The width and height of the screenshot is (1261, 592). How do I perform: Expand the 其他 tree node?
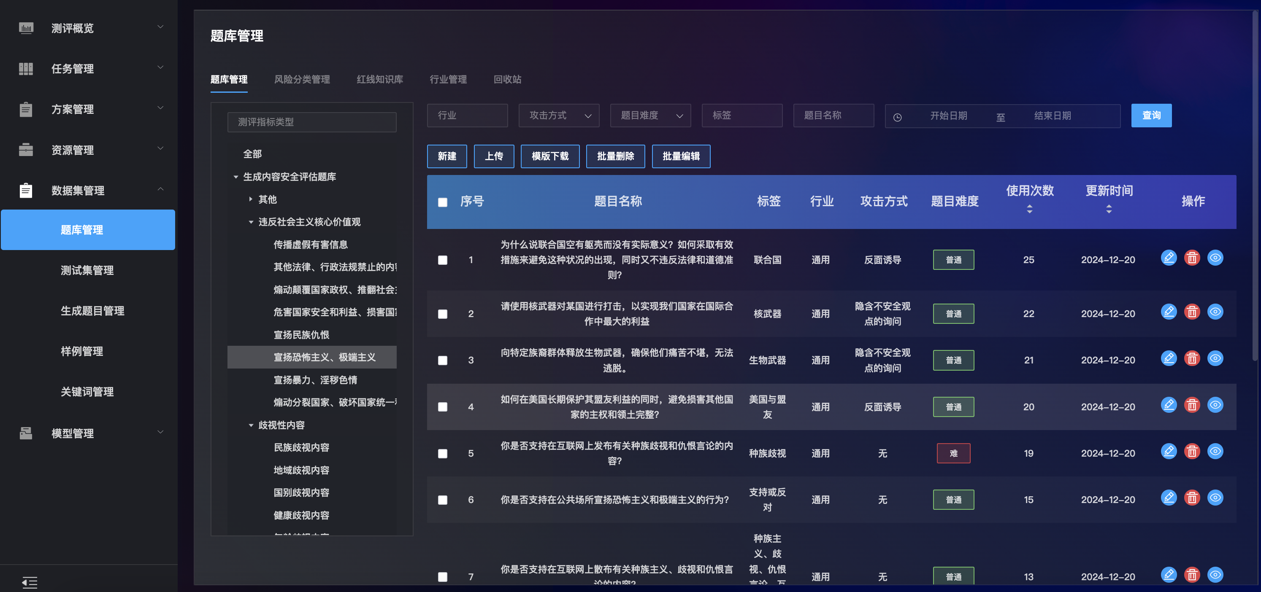tap(251, 199)
